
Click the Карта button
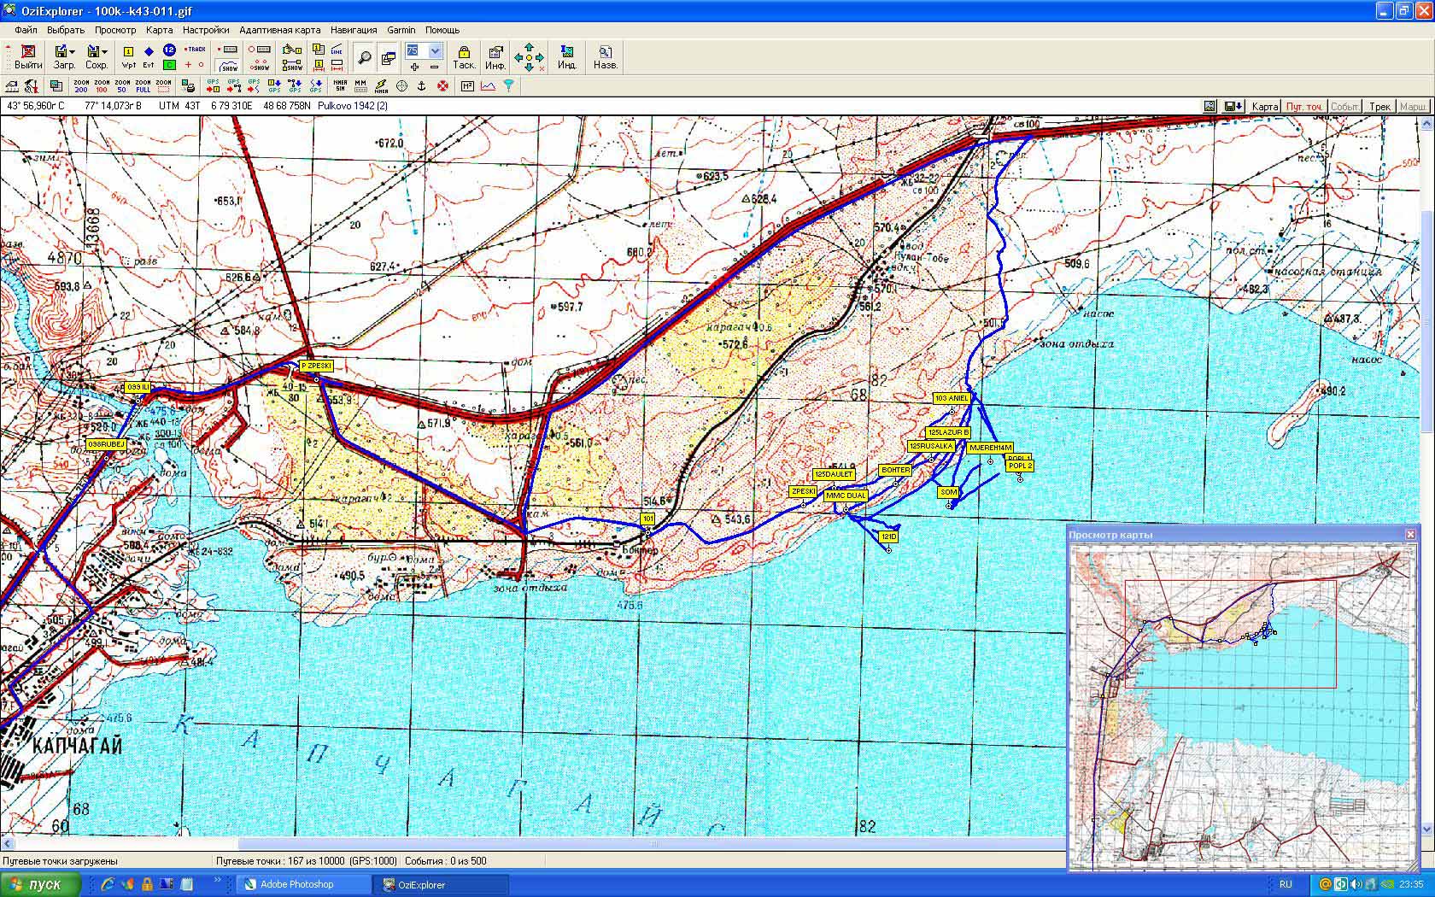[1264, 107]
